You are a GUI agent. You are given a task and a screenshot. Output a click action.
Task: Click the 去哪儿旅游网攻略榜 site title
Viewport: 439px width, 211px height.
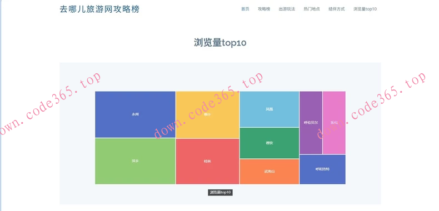99,9
